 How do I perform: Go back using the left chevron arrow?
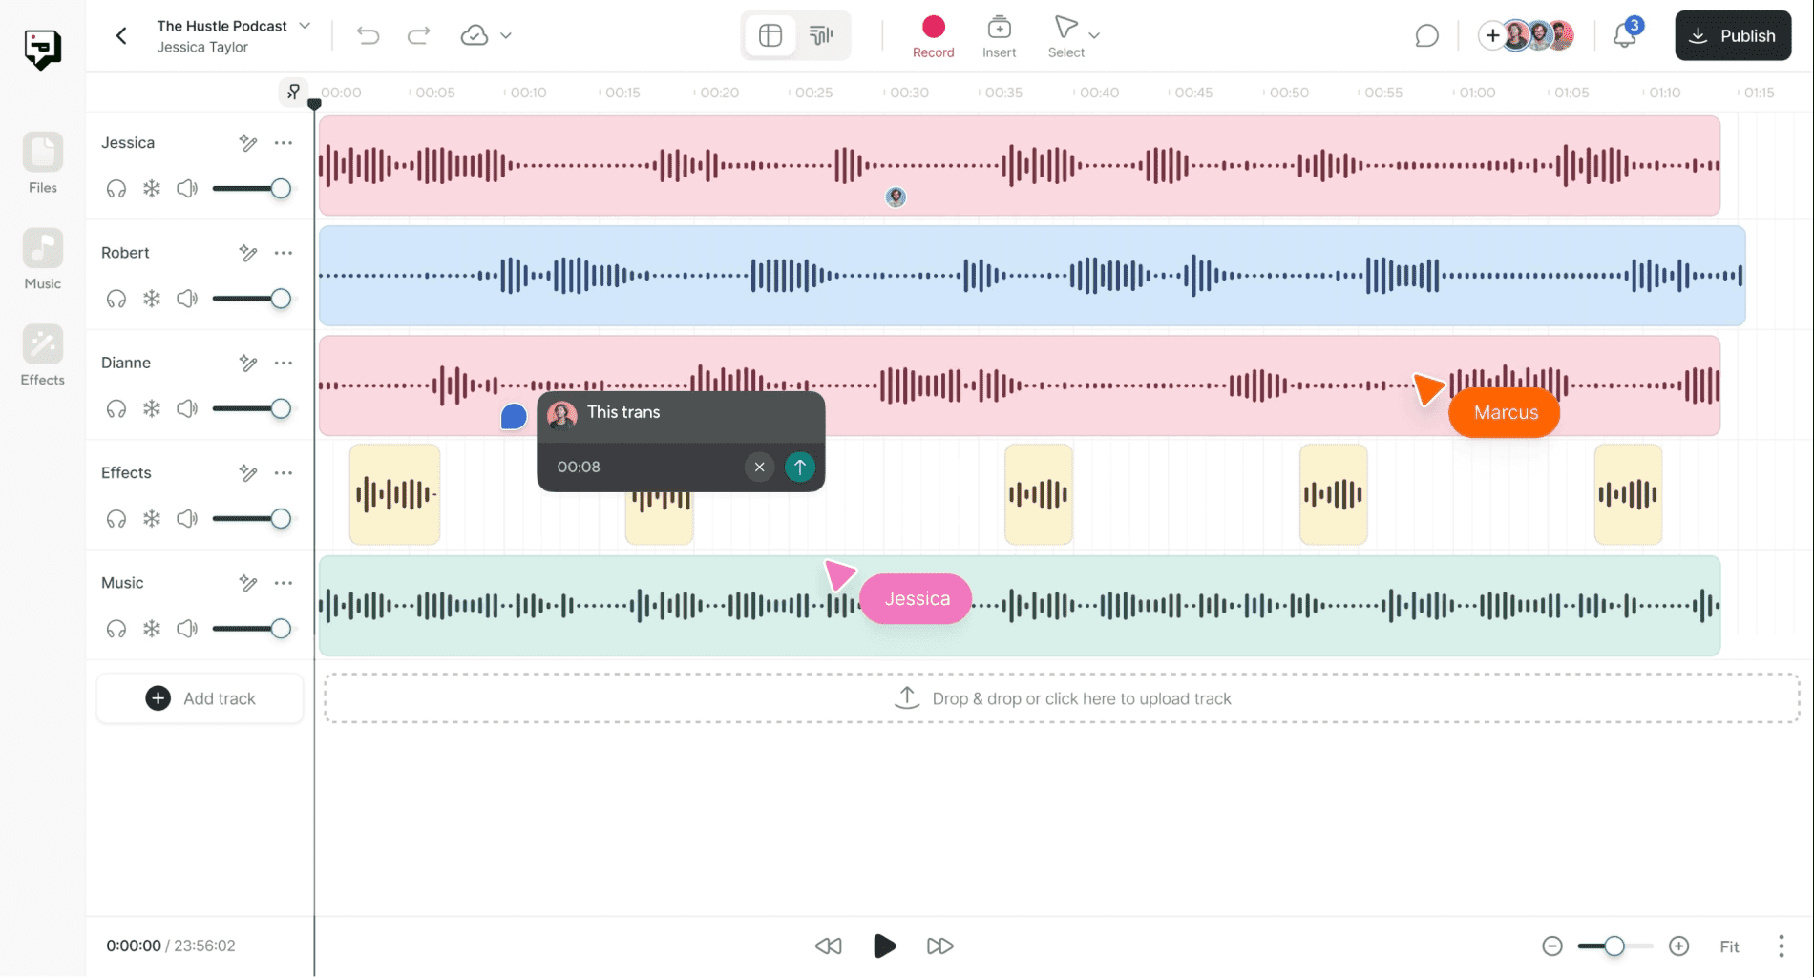[121, 36]
